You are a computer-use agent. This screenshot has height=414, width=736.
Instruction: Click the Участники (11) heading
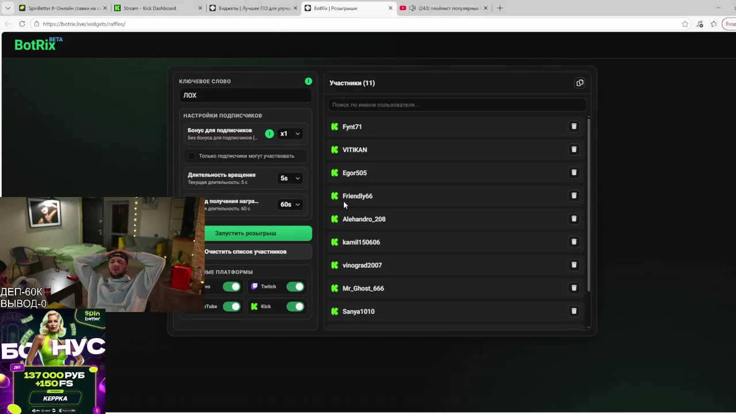tap(352, 83)
